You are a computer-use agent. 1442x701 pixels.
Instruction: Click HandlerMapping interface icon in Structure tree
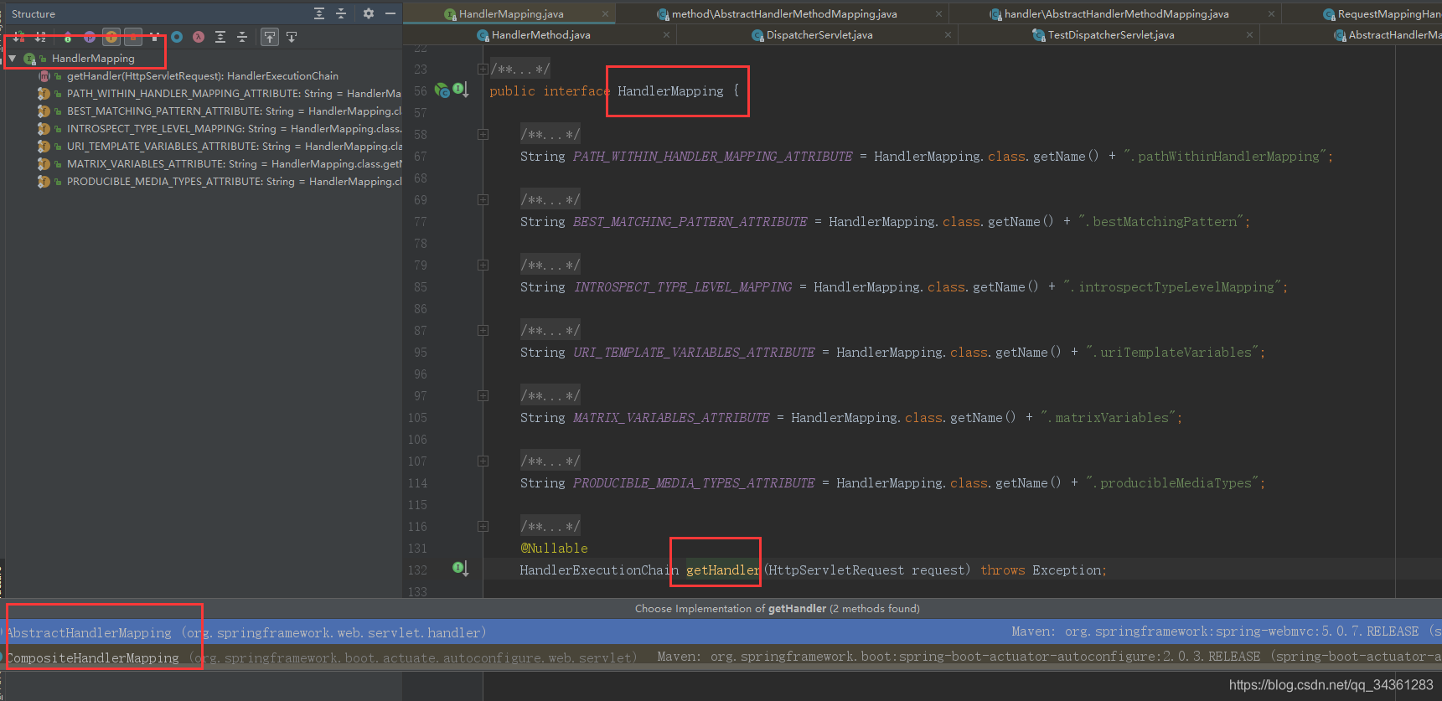coord(30,59)
